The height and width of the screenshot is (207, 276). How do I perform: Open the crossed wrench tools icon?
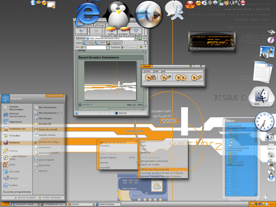237,3
